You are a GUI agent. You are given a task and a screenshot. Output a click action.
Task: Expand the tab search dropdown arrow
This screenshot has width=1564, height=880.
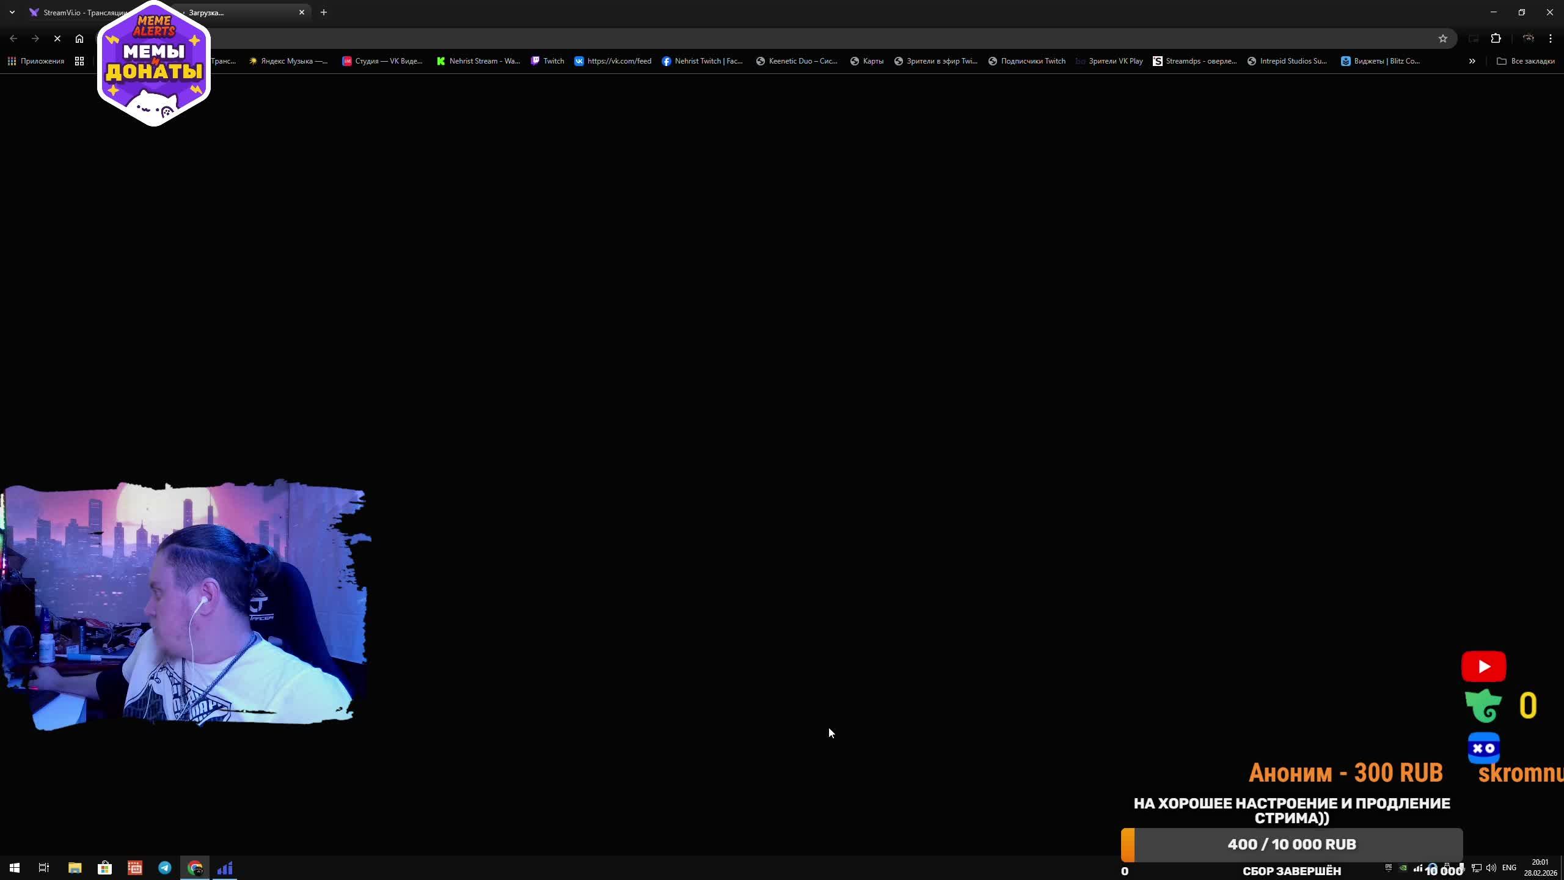coord(12,12)
